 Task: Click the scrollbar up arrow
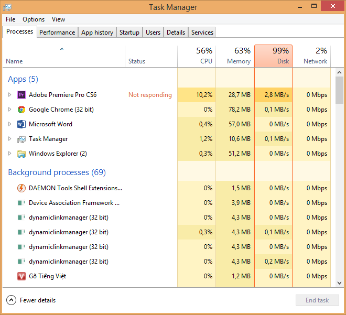339,72
